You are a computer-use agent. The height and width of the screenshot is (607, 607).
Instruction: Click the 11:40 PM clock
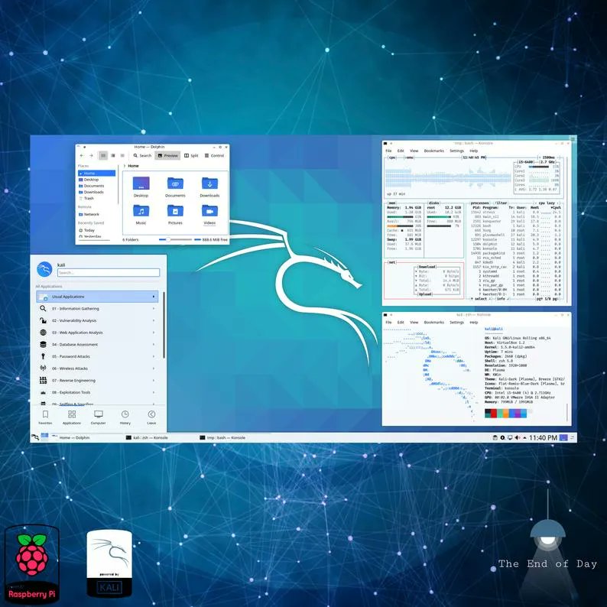(543, 437)
